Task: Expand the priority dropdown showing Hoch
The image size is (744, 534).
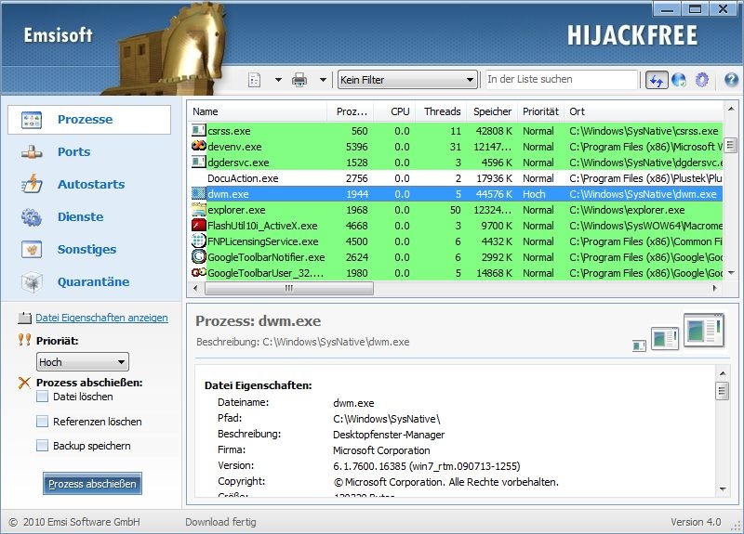Action: [82, 362]
